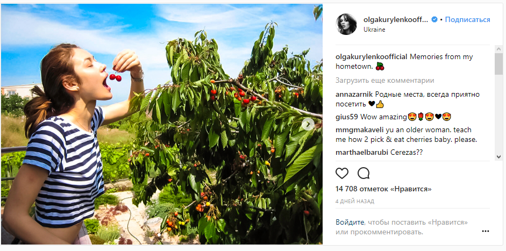
Task: Click the cherry tree photo
Action: (x=162, y=124)
